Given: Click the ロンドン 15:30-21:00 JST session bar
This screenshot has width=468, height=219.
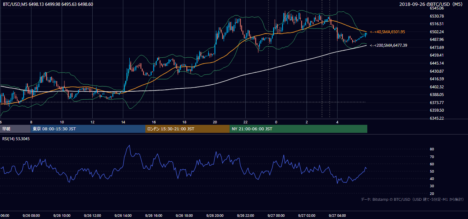Looking at the screenshot, I should (187, 129).
